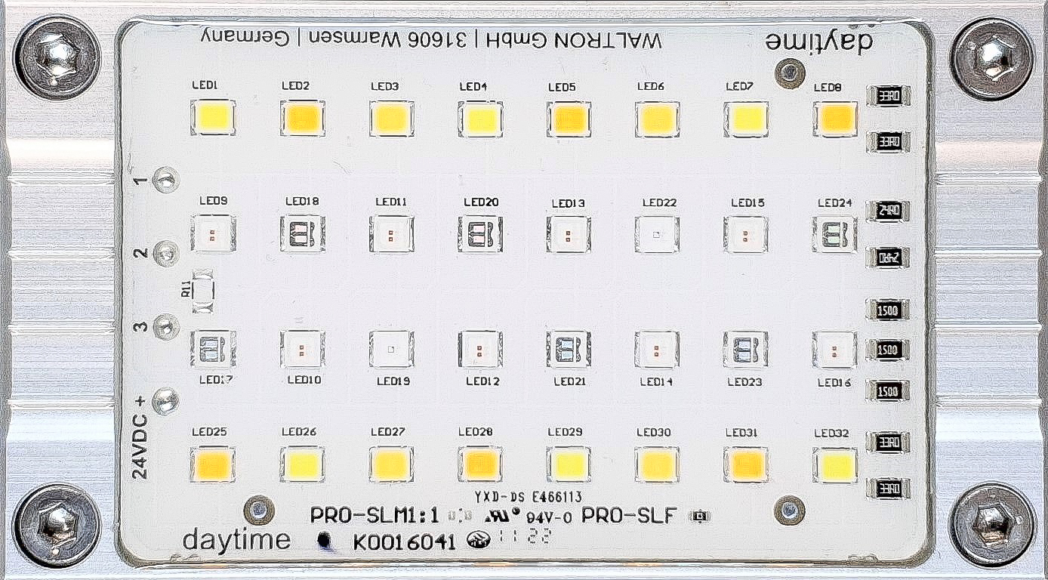The image size is (1048, 580).
Task: Select solder pad labeled 2
Action: coord(165,254)
